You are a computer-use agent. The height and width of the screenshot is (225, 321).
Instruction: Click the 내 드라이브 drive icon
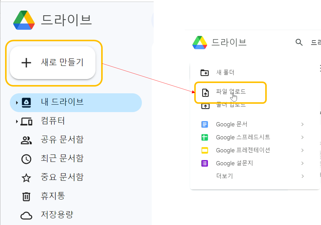point(26,103)
